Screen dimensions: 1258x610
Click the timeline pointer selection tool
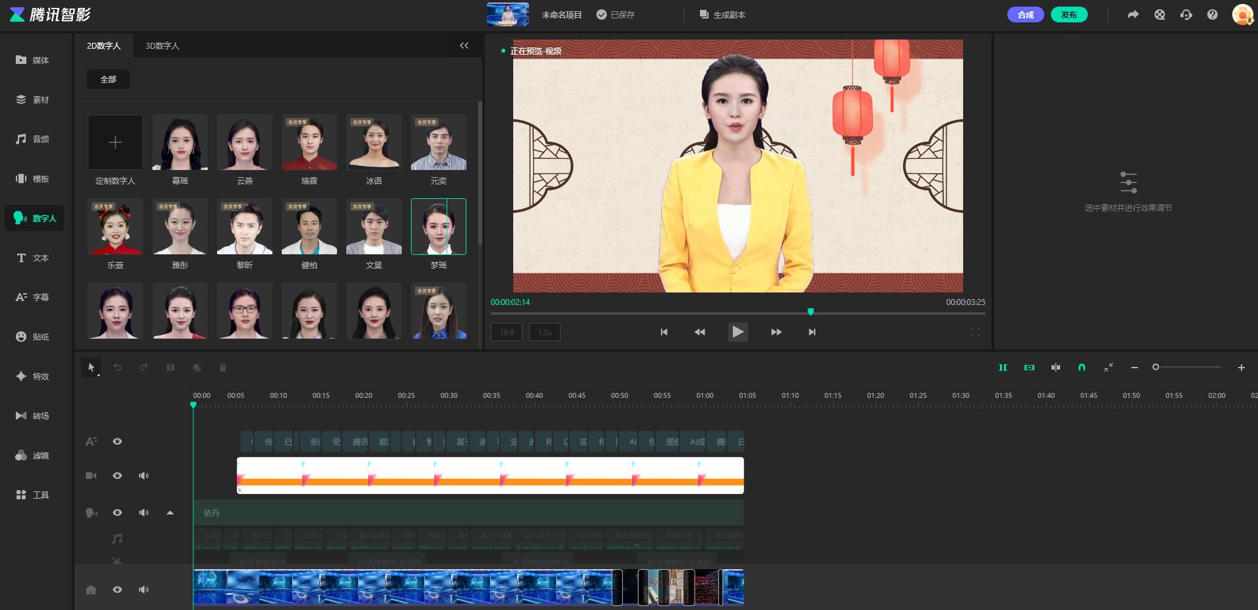(92, 368)
